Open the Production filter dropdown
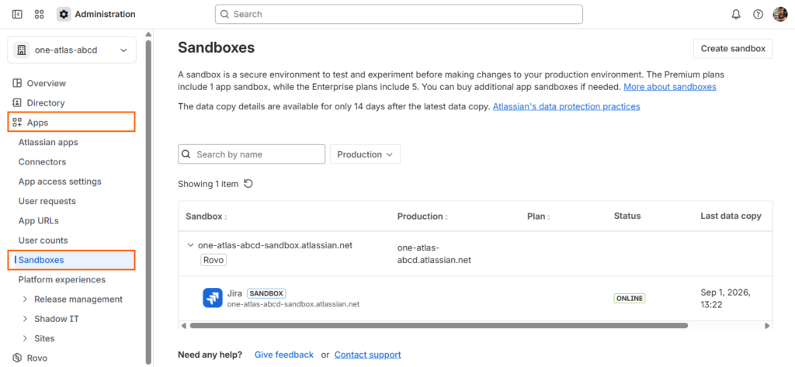The image size is (795, 367). [x=365, y=154]
